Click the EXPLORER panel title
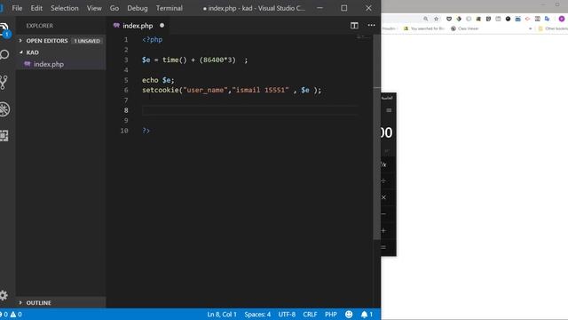The image size is (568, 320). [x=39, y=26]
